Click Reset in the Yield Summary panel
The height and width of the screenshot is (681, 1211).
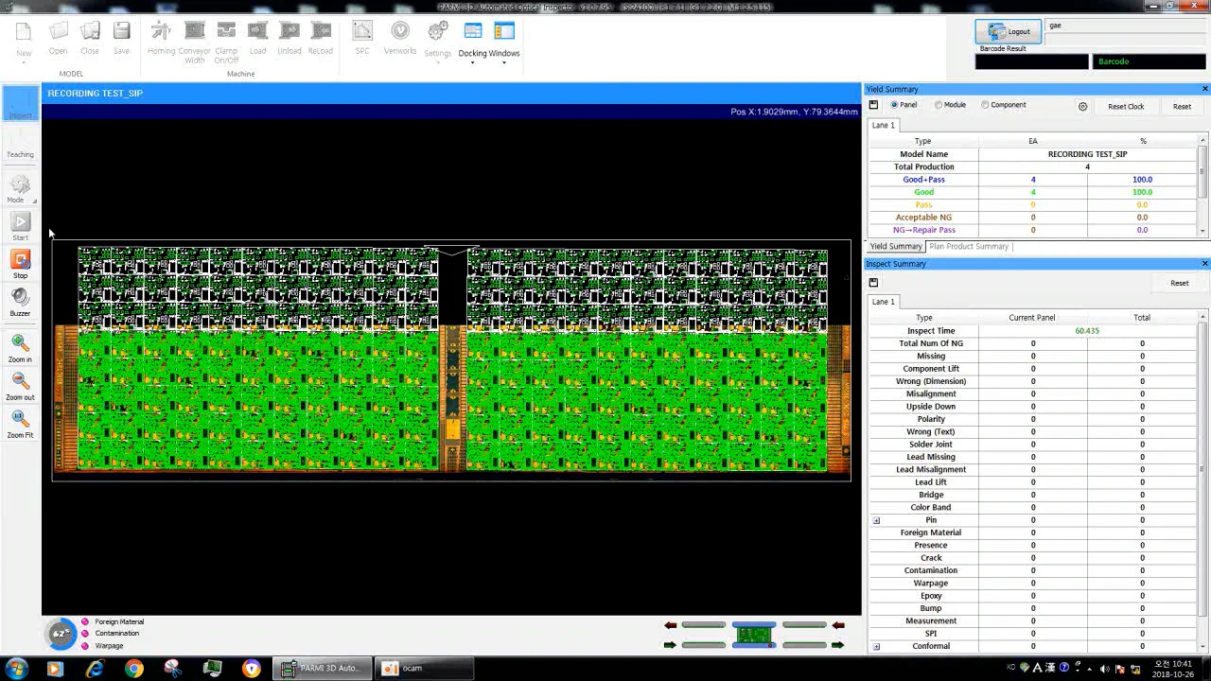1182,106
